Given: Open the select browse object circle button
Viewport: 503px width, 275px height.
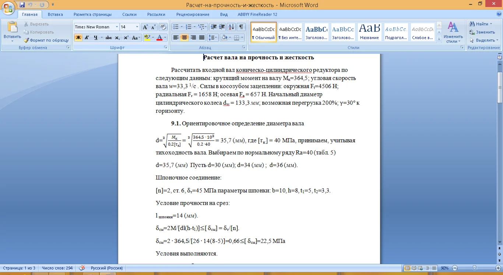Looking at the screenshot, I should [x=500, y=254].
